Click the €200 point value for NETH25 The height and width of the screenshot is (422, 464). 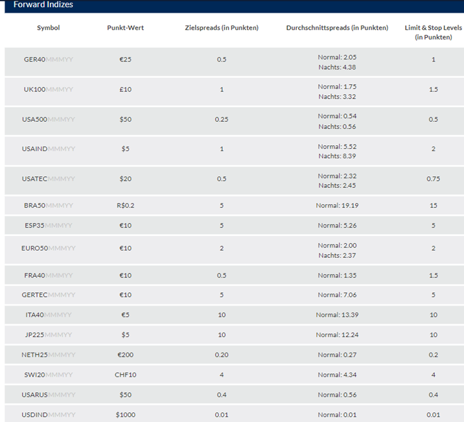tap(126, 355)
